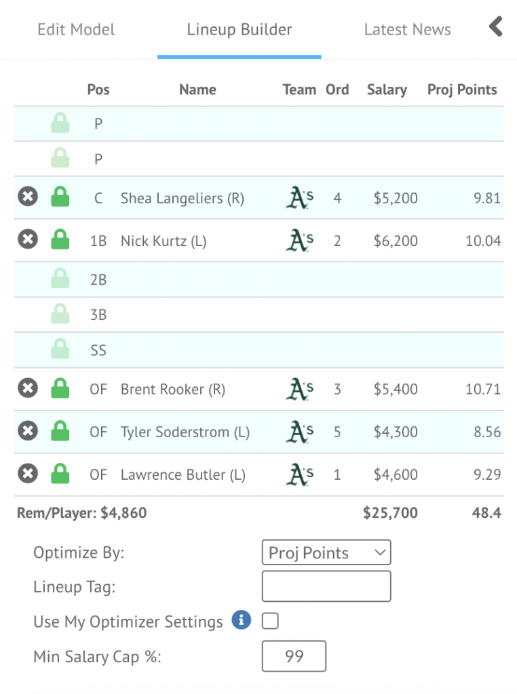517x694 pixels.
Task: Toggle the lock on the 2B slot
Action: 60,279
